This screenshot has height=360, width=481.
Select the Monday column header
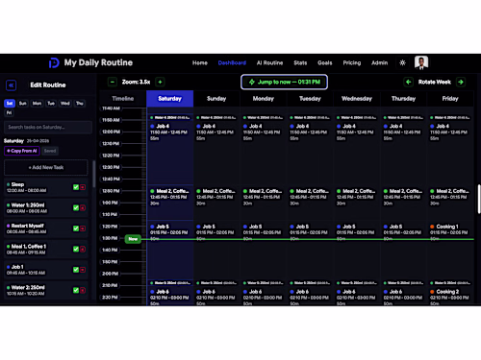[x=264, y=99]
